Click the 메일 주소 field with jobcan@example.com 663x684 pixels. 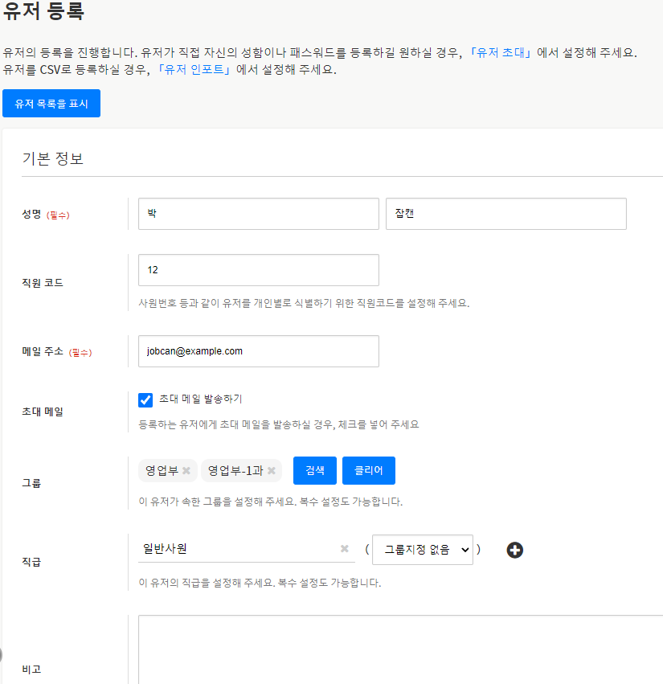258,351
